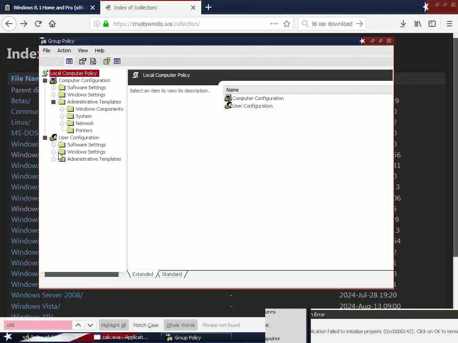This screenshot has height=343, width=458.
Task: Switch to Windows 8.1 Home and Pro tab
Action: (x=50, y=7)
